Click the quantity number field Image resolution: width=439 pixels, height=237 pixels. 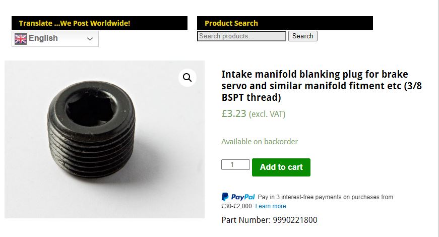click(x=235, y=165)
